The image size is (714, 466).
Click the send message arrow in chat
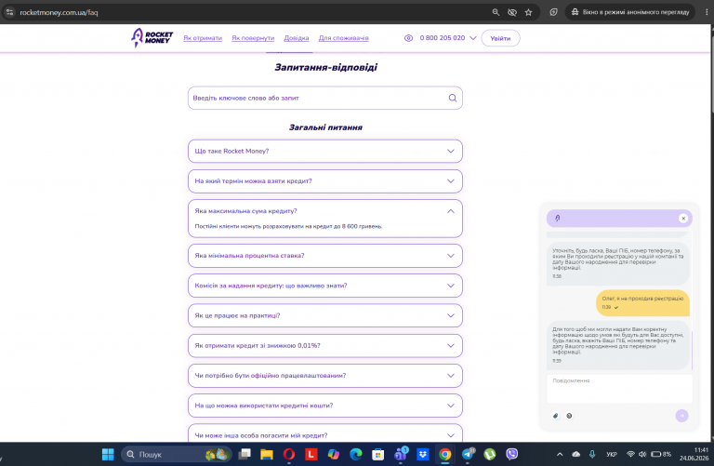pos(681,416)
